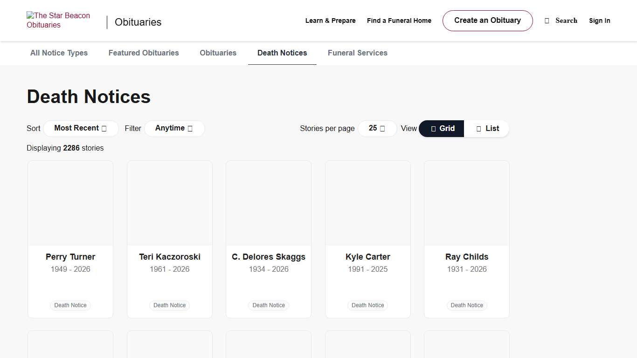Switch to Grid view

click(441, 129)
